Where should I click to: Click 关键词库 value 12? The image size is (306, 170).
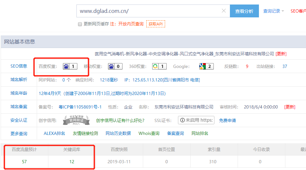(72, 162)
